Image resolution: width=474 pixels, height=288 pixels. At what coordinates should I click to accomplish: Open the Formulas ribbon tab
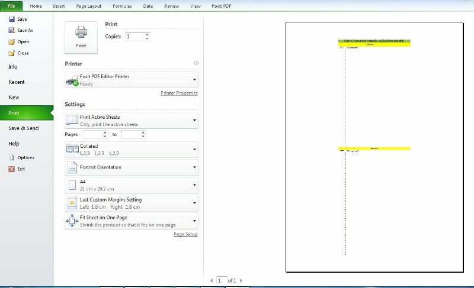[122, 6]
